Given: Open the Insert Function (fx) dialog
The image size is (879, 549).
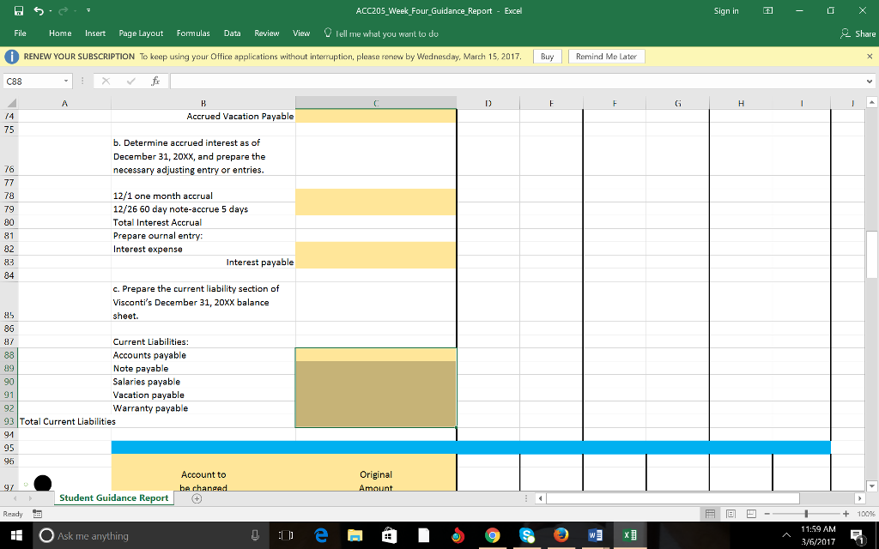Looking at the screenshot, I should 155,81.
